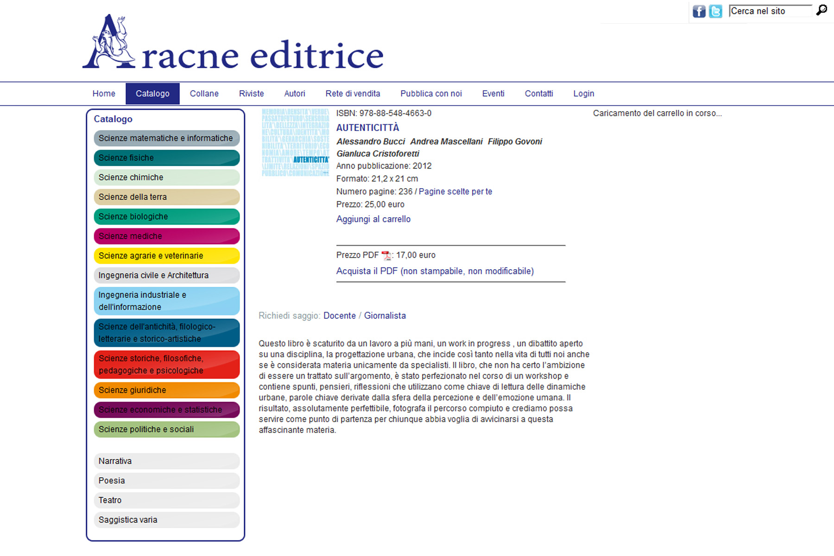Select Scienze chimiche category
The image size is (834, 556).
point(167,177)
